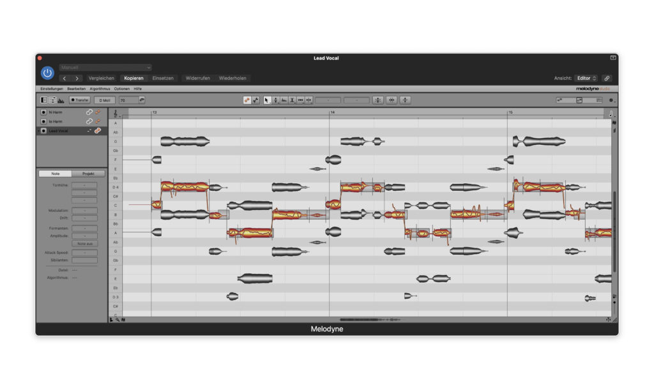654x392 pixels.
Task: Open the Einstellungen menu
Action: (x=51, y=89)
